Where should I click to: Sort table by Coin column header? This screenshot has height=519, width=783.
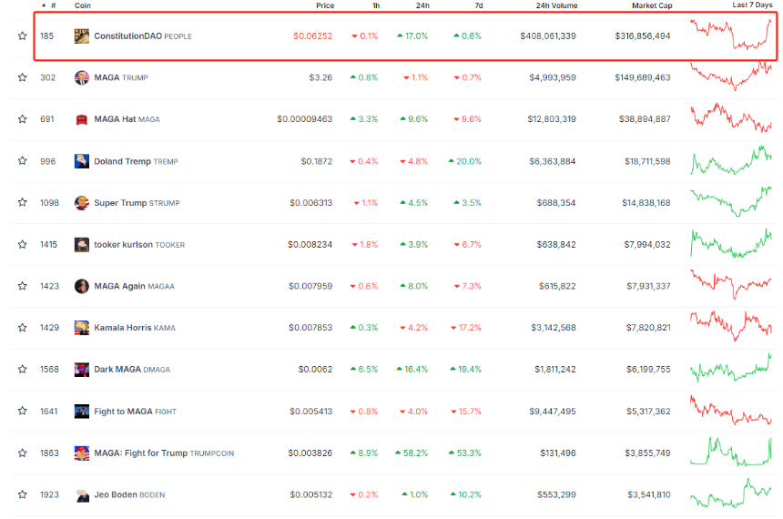[82, 5]
